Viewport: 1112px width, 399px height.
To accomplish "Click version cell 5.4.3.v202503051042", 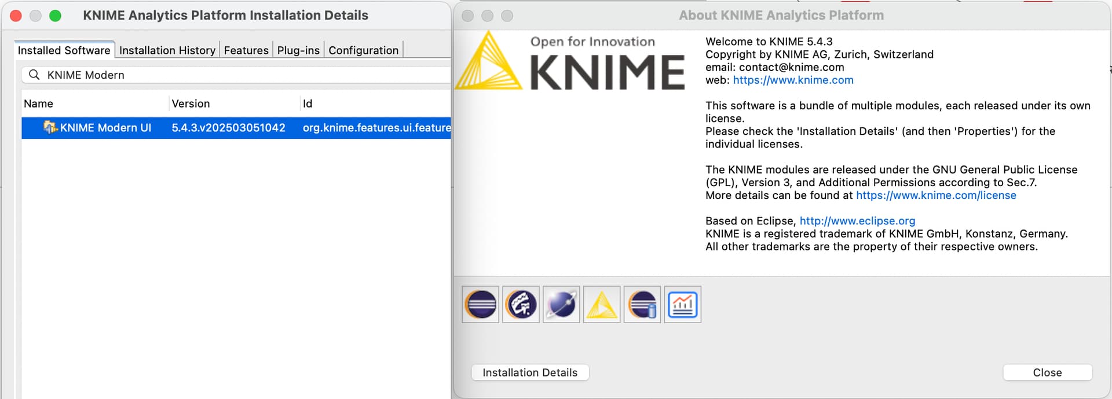I will pyautogui.click(x=228, y=128).
